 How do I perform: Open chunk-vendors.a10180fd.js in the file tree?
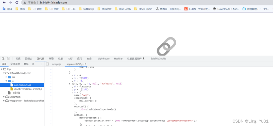click(28, 89)
